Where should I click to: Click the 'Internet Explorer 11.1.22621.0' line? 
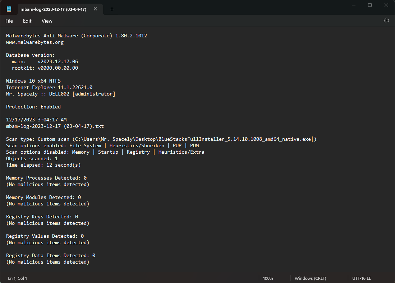[49, 87]
